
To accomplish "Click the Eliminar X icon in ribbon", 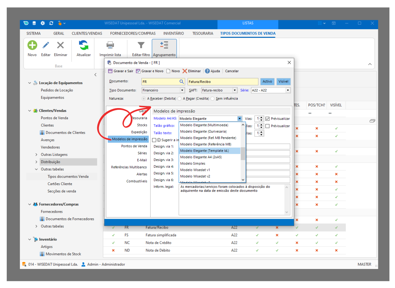I will tap(60, 45).
